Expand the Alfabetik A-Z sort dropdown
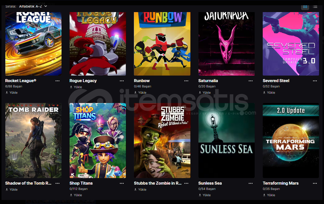324x204 pixels. coord(33,6)
